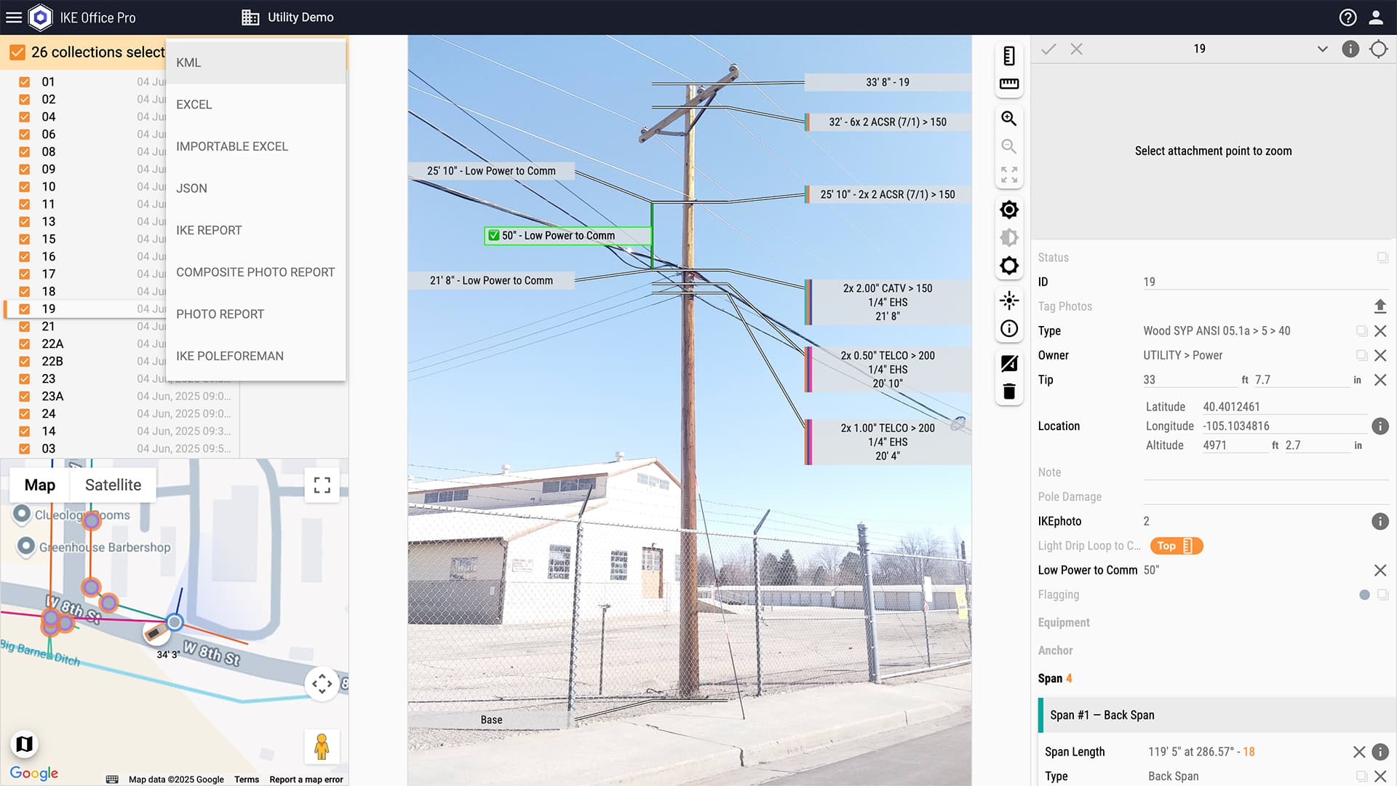Delete with the trash can icon

point(1009,392)
